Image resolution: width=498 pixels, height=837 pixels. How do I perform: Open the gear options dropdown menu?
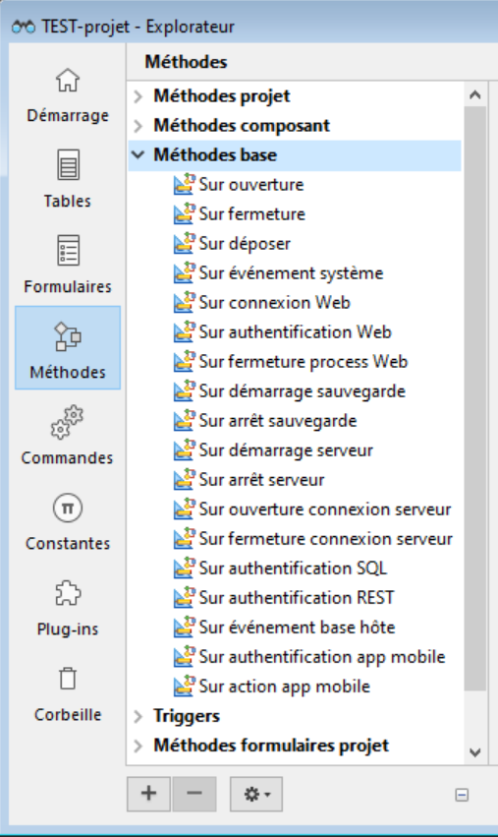256,795
